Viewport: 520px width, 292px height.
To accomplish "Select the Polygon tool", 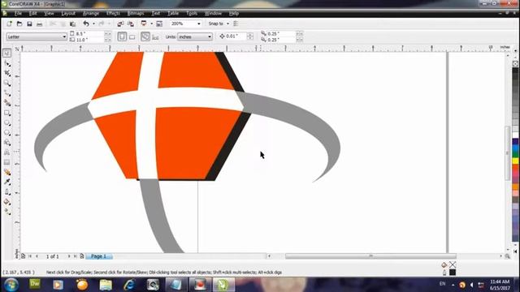I will point(7,133).
